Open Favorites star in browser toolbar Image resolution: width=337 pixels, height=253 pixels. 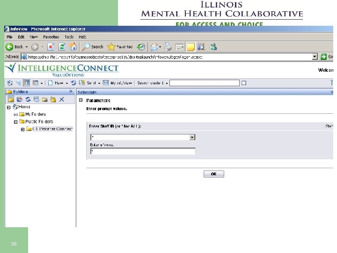111,47
